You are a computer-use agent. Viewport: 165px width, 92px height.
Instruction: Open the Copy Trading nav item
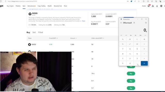(42, 6)
